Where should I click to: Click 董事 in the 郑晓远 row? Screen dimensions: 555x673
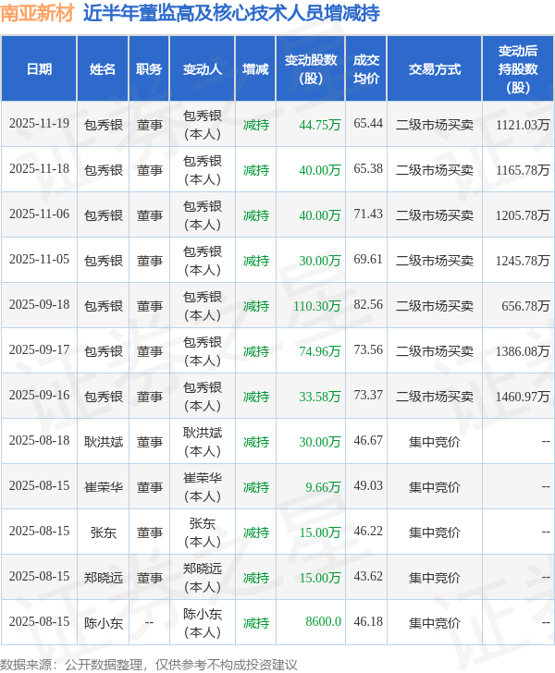pyautogui.click(x=150, y=578)
